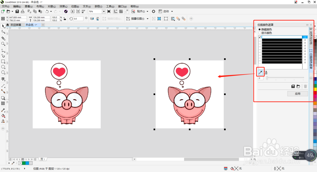This screenshot has width=317, height=172.
Task: Check the third color mask checkbox
Action: [x=260, y=43]
